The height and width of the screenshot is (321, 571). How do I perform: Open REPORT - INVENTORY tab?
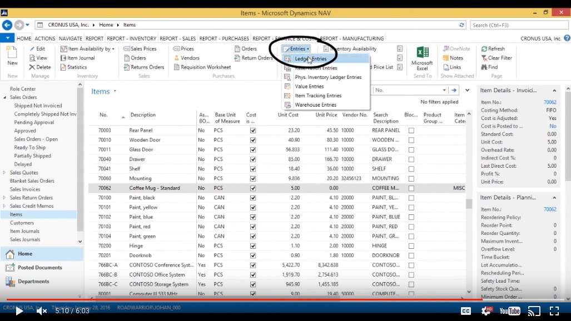[131, 38]
